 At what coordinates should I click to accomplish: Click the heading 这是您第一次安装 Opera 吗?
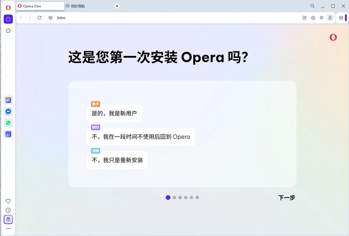point(158,57)
